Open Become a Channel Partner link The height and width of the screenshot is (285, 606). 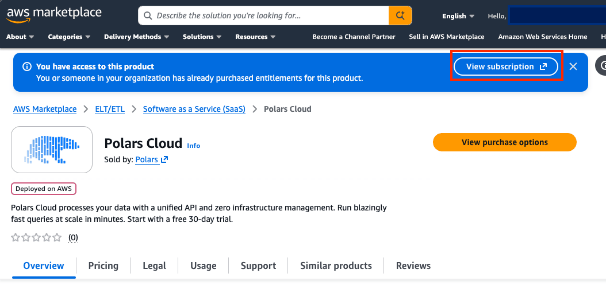tap(354, 37)
